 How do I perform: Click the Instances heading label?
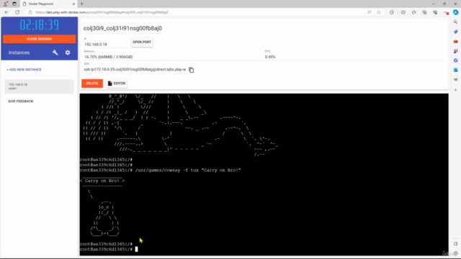click(19, 53)
